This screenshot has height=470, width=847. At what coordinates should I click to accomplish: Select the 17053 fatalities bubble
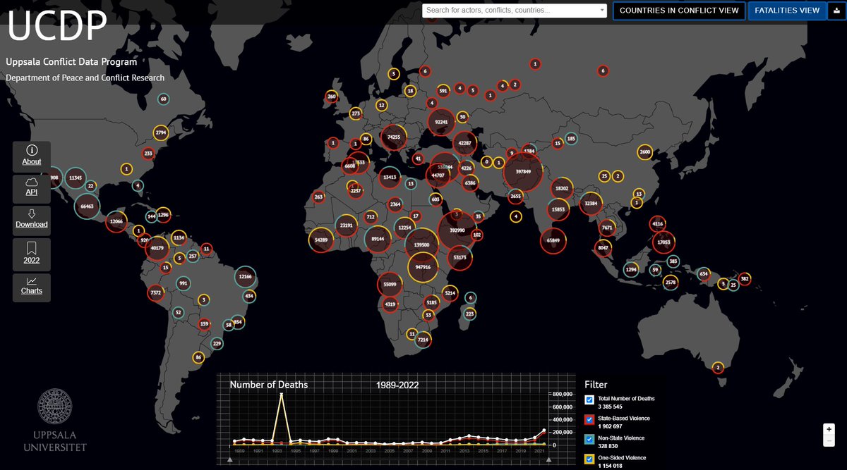pyautogui.click(x=663, y=242)
